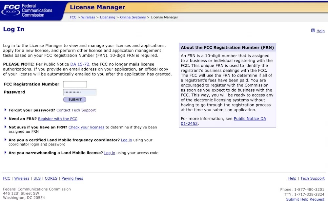The width and height of the screenshot is (328, 201).
Task: Click Check your licenses link
Action: click(x=86, y=127)
